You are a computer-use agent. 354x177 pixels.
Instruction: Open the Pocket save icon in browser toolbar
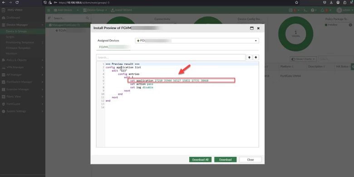coord(324,2)
